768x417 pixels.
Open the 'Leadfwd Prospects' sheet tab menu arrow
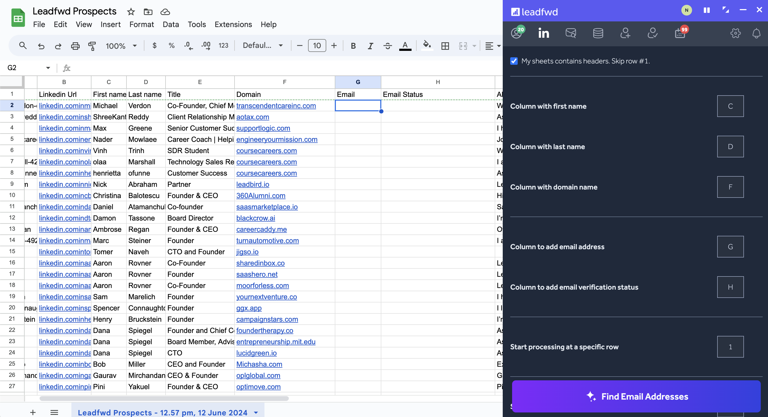click(x=256, y=412)
